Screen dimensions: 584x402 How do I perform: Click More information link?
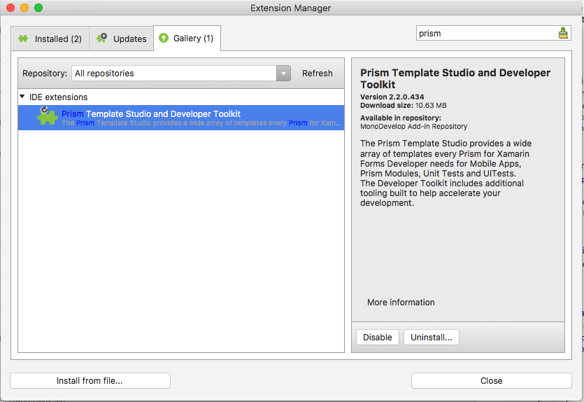coord(401,303)
